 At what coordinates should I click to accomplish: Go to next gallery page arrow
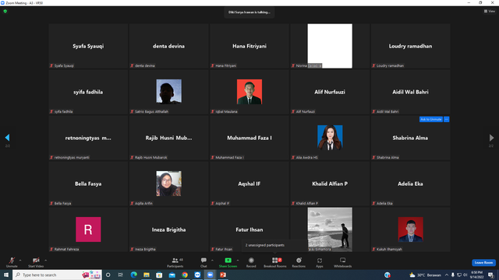click(x=491, y=138)
